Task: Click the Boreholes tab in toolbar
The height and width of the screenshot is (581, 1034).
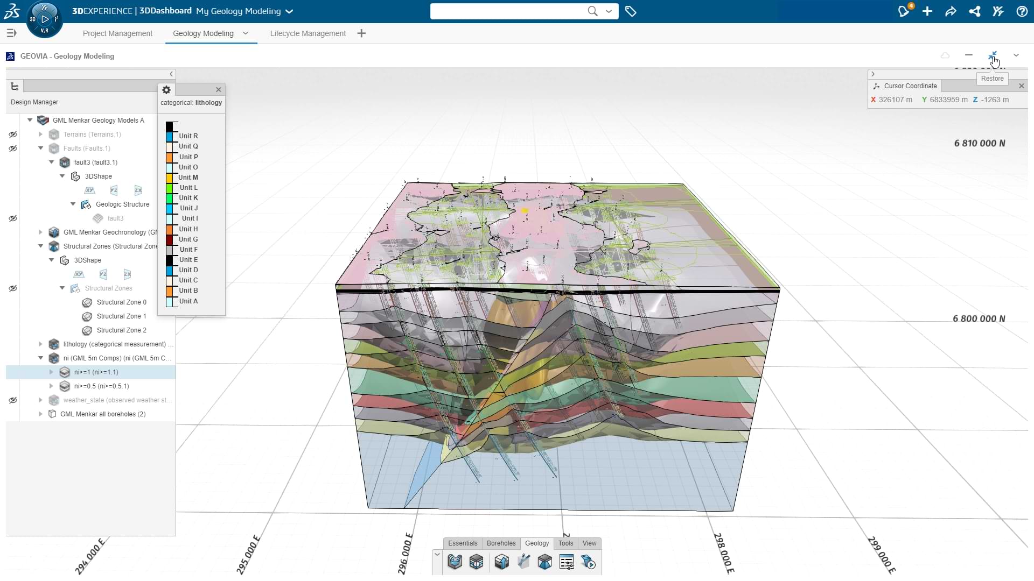Action: 501,543
